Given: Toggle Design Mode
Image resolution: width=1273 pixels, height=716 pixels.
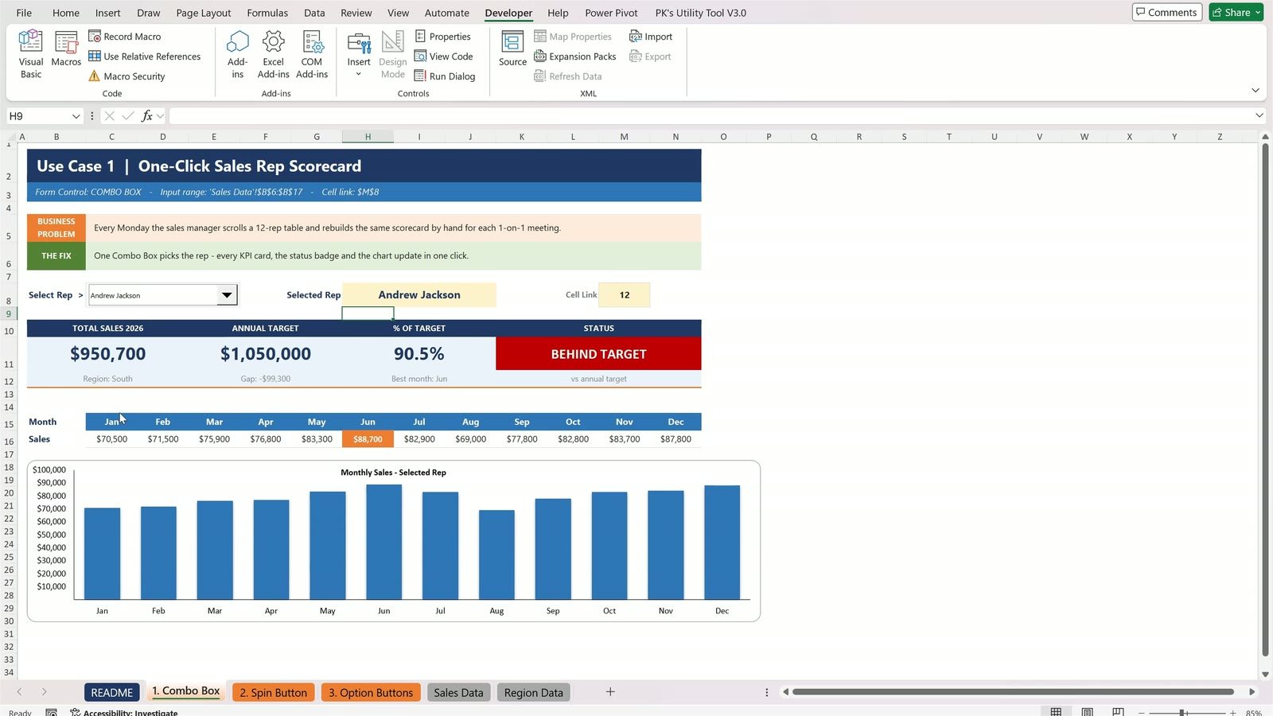Looking at the screenshot, I should (392, 54).
